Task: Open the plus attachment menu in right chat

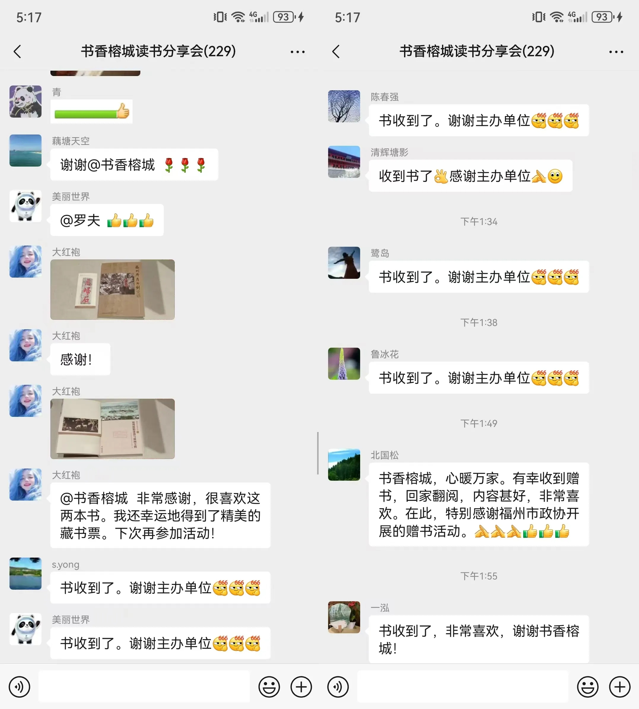Action: pyautogui.click(x=619, y=686)
